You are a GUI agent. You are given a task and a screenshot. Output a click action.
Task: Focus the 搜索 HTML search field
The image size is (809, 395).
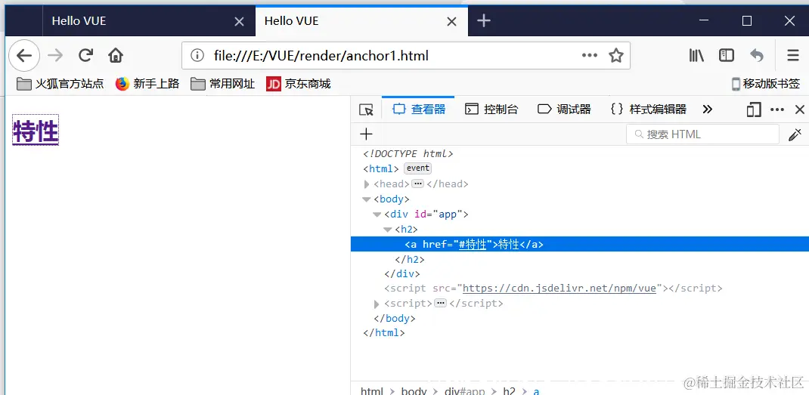pos(702,134)
